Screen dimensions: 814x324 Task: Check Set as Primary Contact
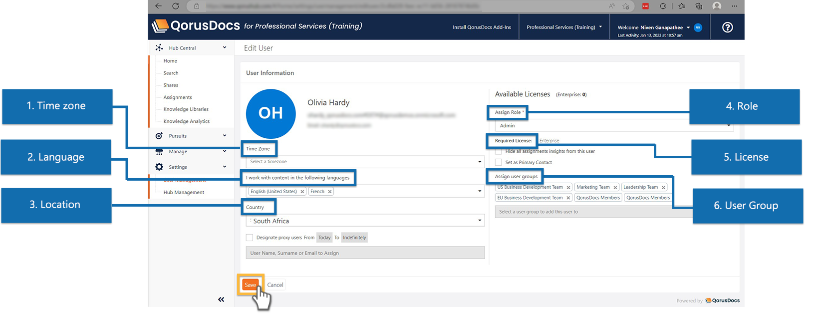coord(499,162)
